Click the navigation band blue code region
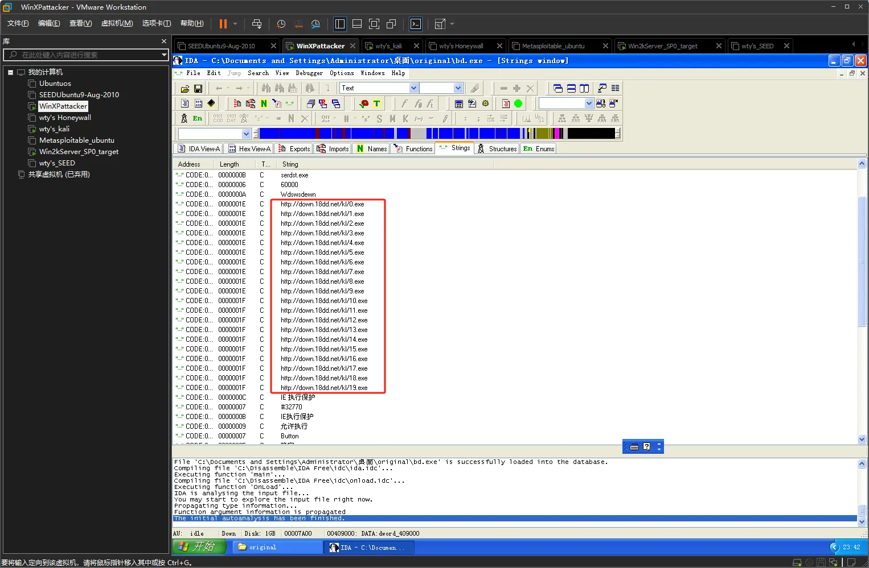 point(286,134)
